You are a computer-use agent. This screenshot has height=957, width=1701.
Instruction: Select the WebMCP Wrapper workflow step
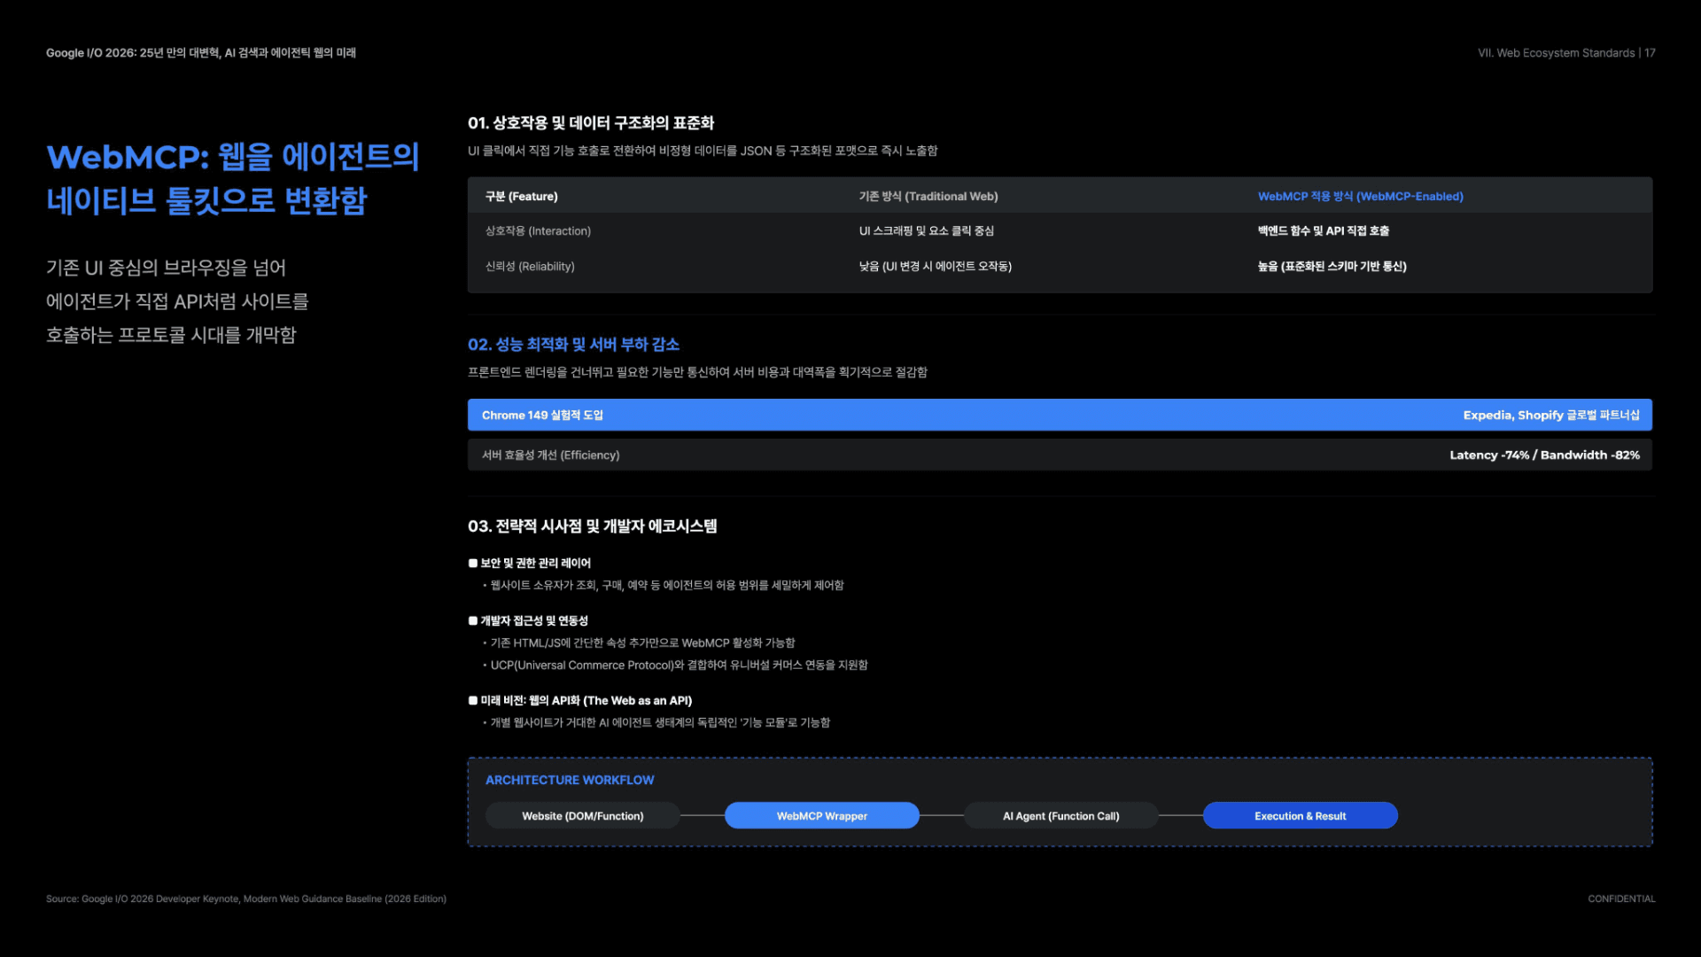click(x=822, y=815)
